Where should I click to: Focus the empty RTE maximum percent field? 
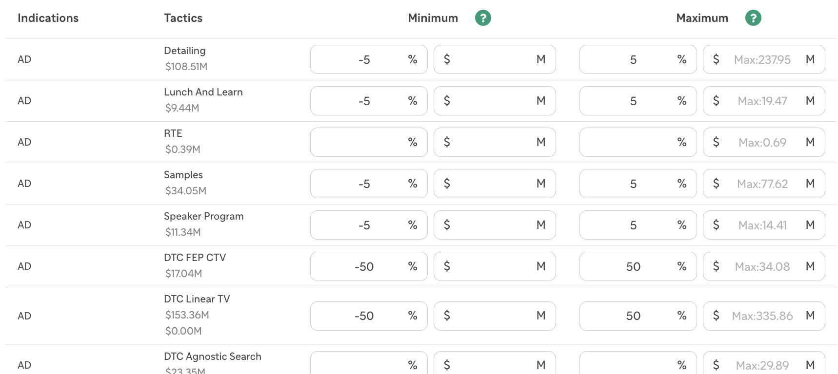(x=638, y=142)
